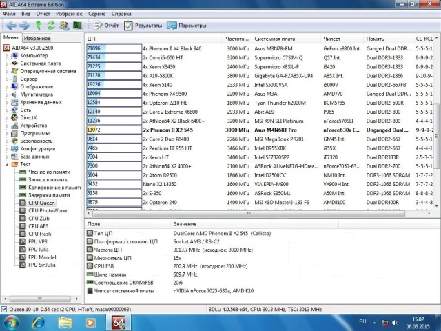Screen dimensions: 441x331
Task: Sort by the Частота column header
Action: coord(237,39)
